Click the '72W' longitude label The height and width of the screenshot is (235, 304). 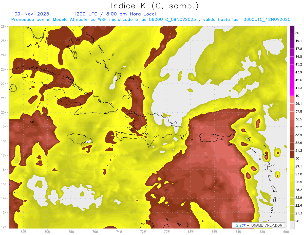(143, 232)
